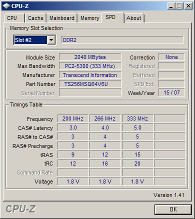Click the Memory Slot Selection label
The width and height of the screenshot is (195, 219).
click(x=36, y=28)
